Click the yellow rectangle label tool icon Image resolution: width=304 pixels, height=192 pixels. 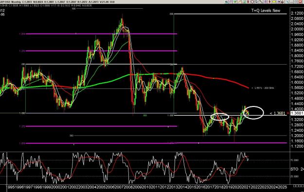click(x=274, y=2)
